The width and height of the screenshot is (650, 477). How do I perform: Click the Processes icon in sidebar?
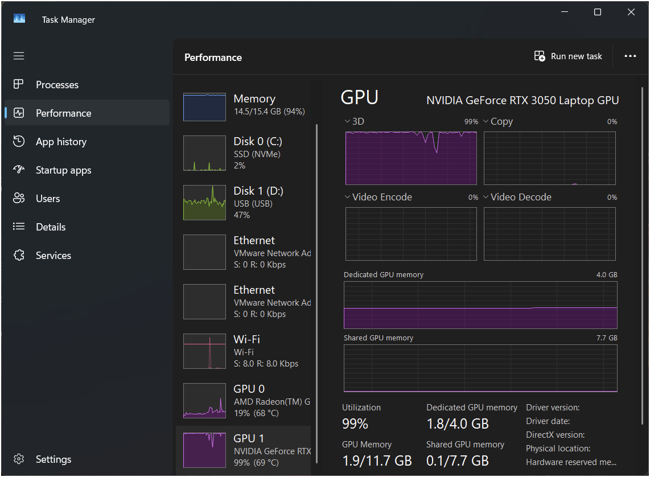(x=19, y=85)
